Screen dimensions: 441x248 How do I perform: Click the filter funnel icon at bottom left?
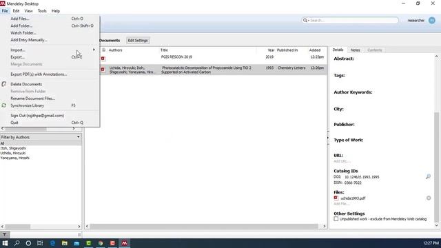tap(5, 234)
